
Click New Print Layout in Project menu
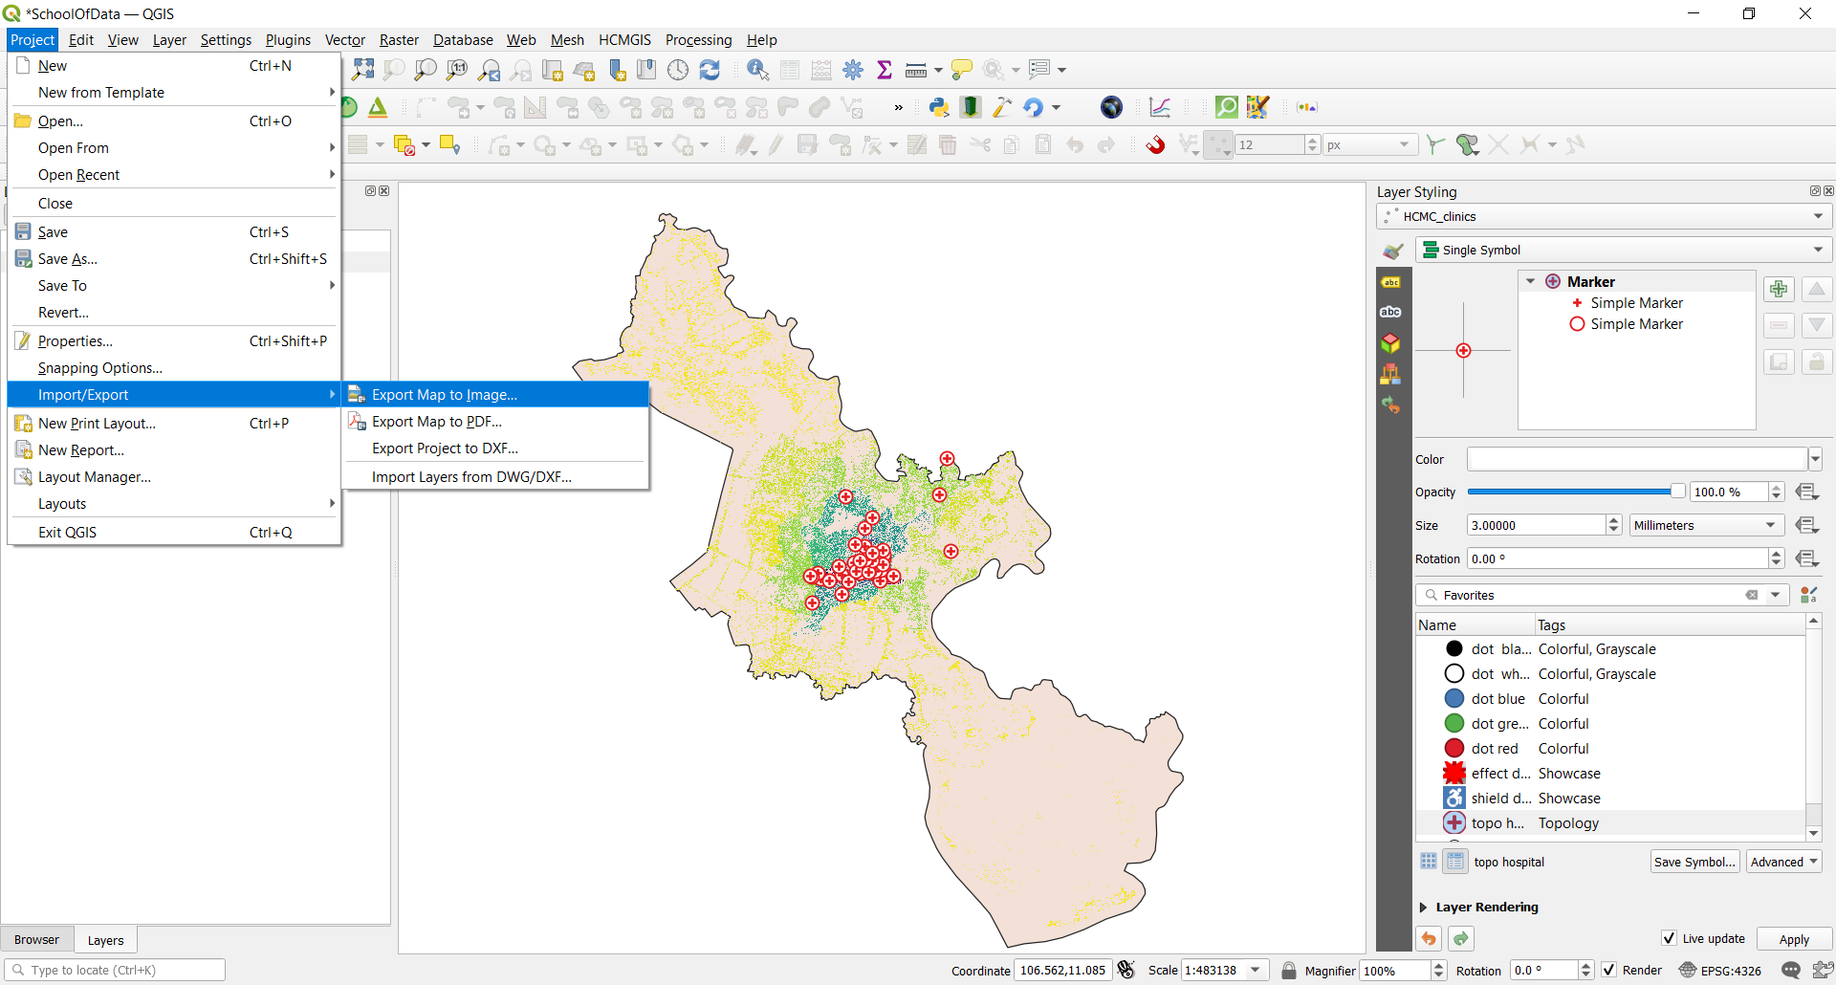tap(174, 423)
